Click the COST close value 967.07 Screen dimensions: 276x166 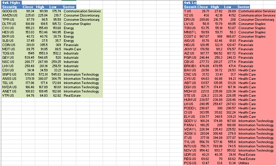(203, 37)
